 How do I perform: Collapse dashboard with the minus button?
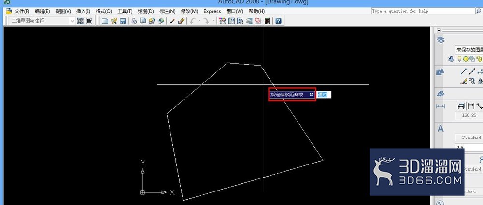[439, 30]
